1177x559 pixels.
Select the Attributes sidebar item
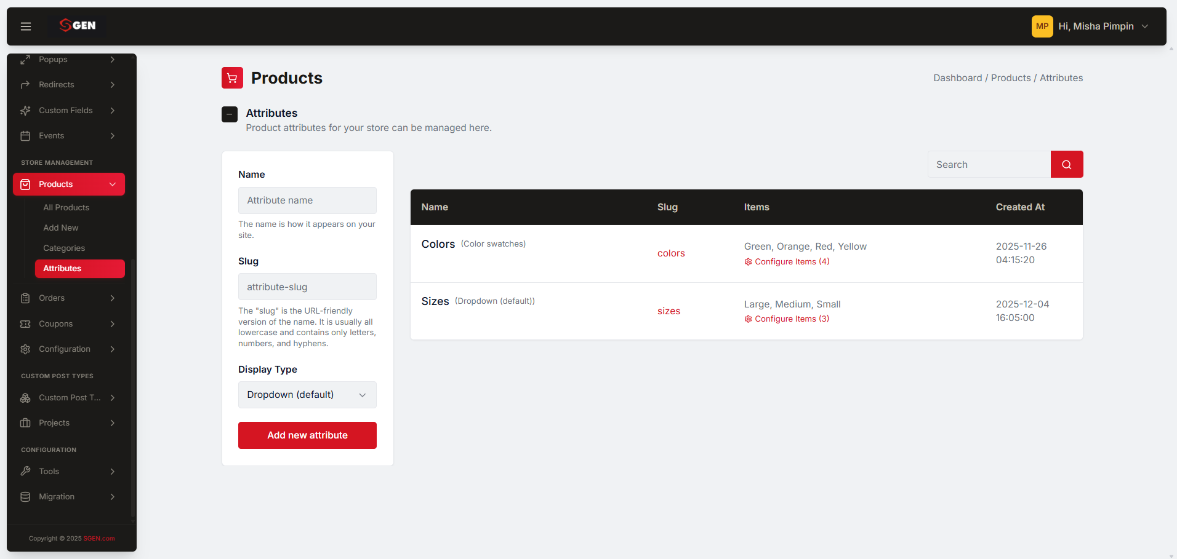tap(80, 269)
